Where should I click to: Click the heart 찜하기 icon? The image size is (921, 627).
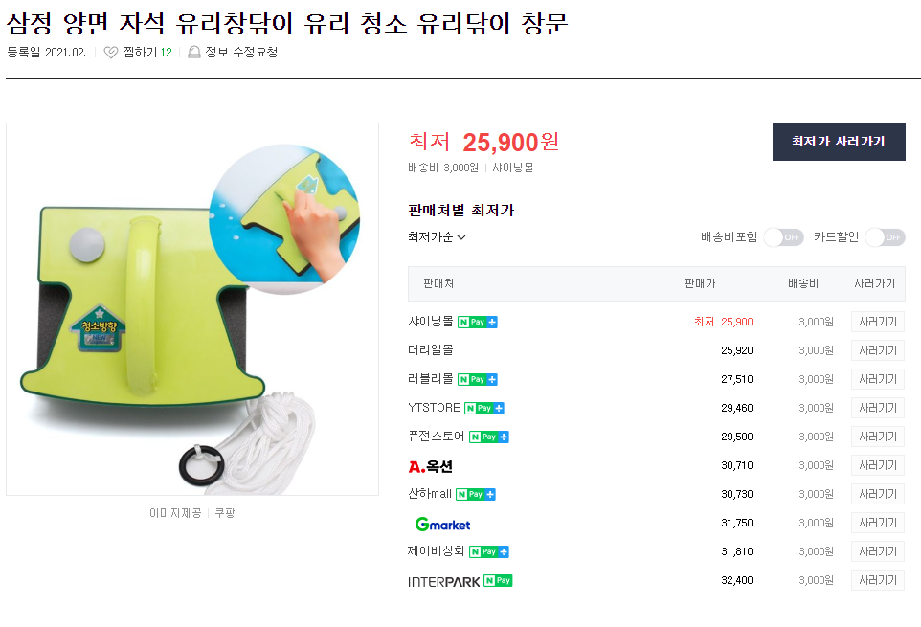(110, 53)
